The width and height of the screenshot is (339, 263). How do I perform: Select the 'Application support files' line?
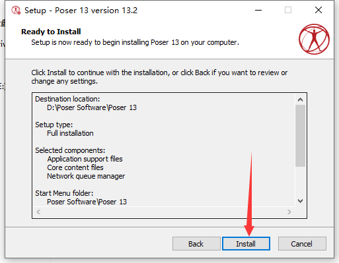point(85,159)
